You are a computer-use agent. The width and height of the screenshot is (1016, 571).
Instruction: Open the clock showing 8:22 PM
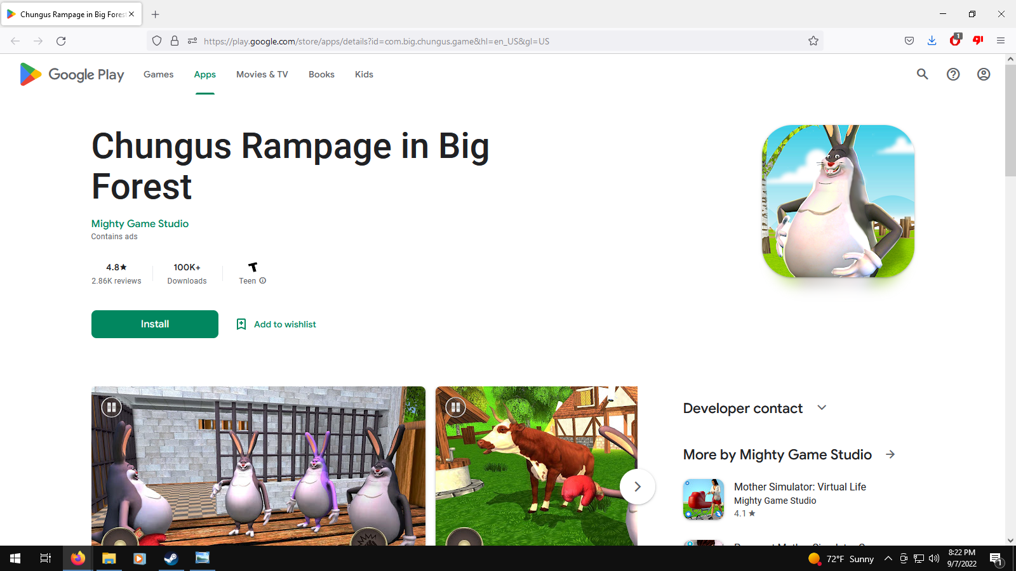click(x=962, y=558)
